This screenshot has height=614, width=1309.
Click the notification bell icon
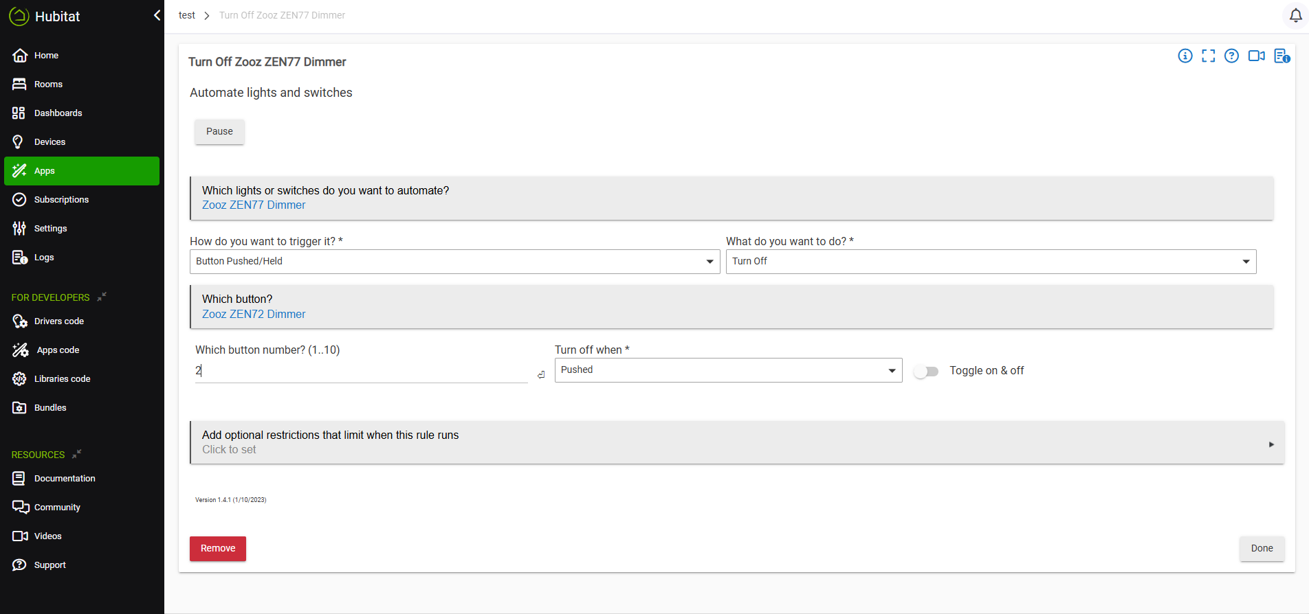pyautogui.click(x=1295, y=16)
